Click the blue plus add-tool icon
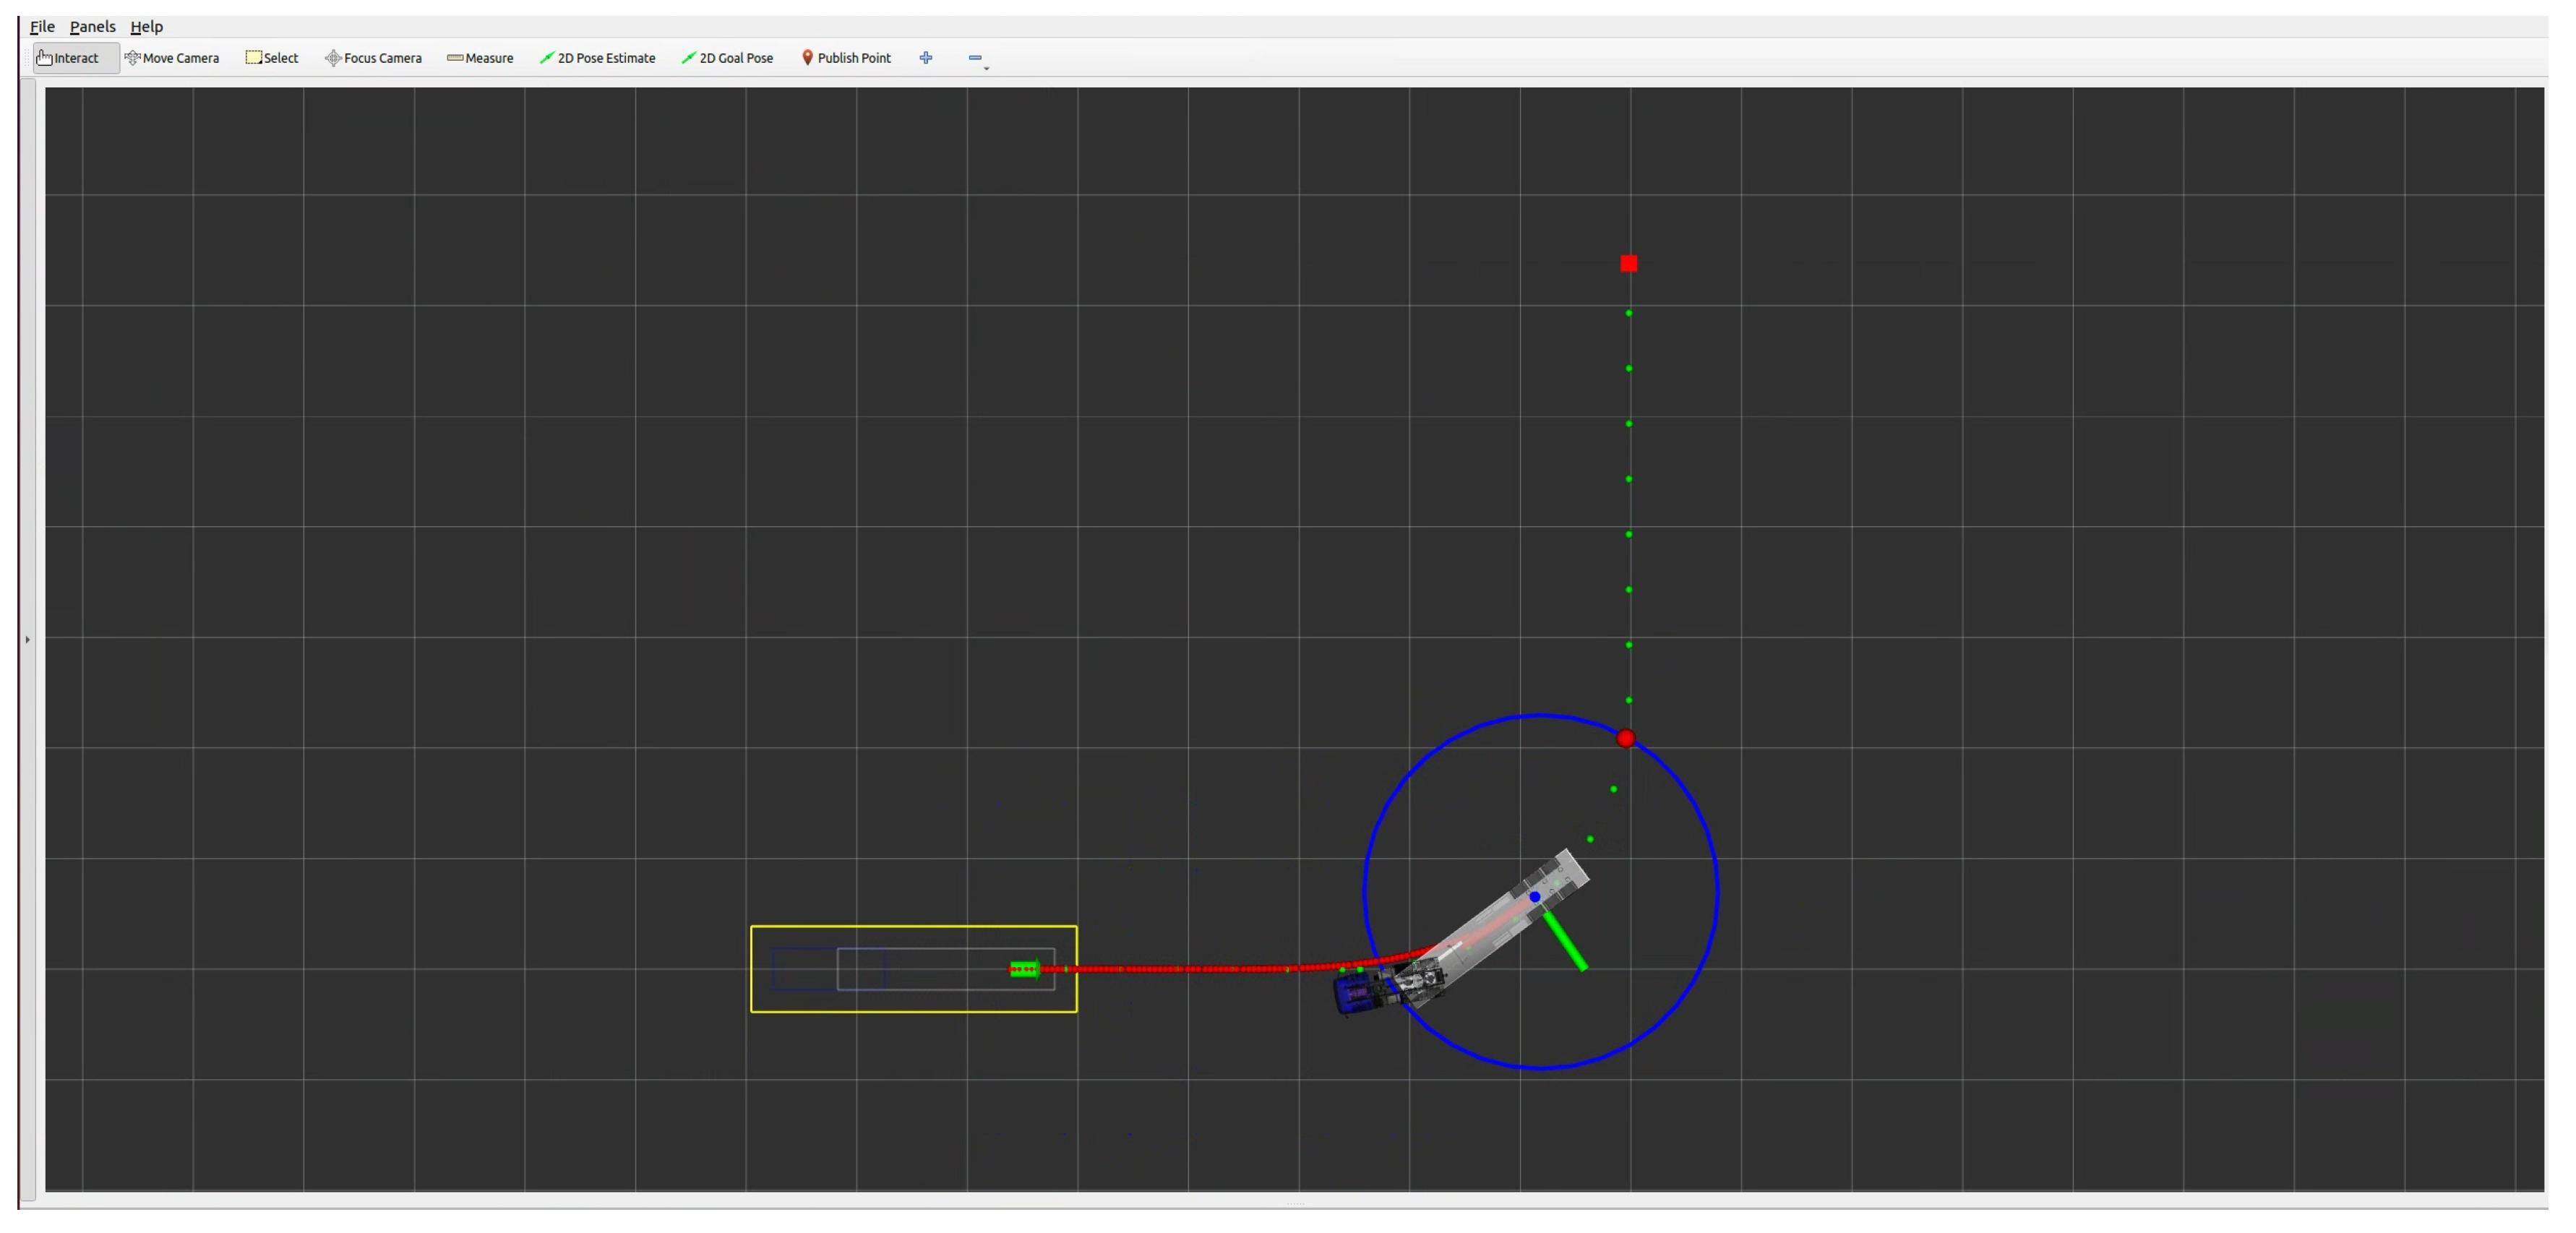This screenshot has height=1233, width=2576. (926, 58)
